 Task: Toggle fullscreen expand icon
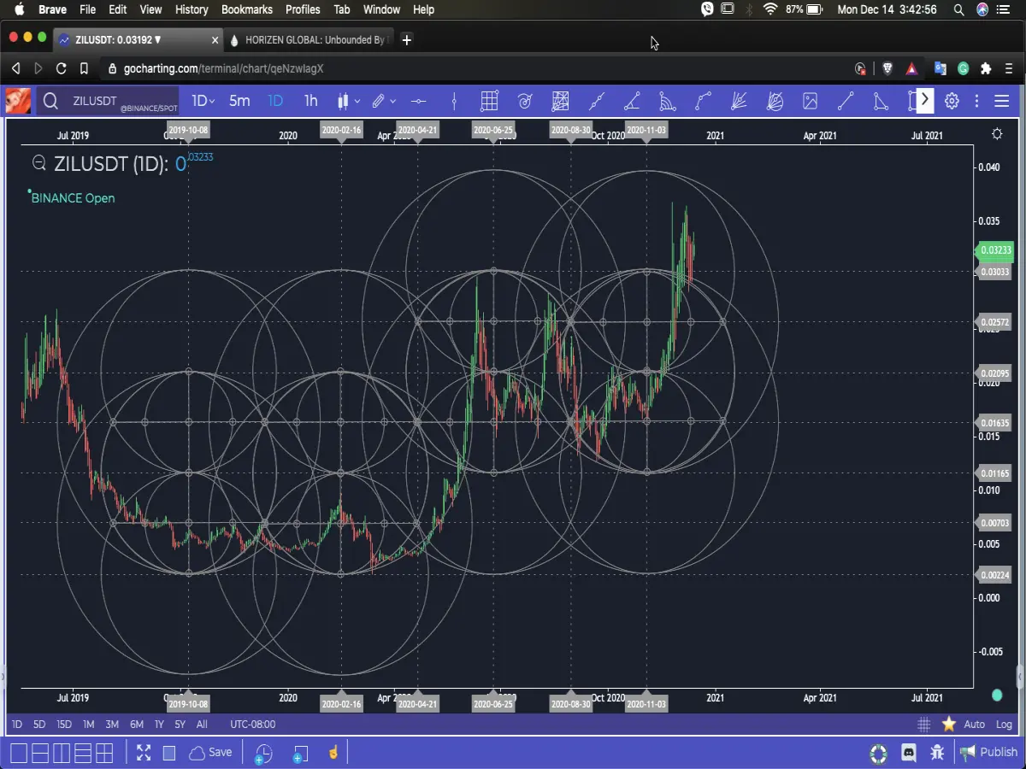144,753
